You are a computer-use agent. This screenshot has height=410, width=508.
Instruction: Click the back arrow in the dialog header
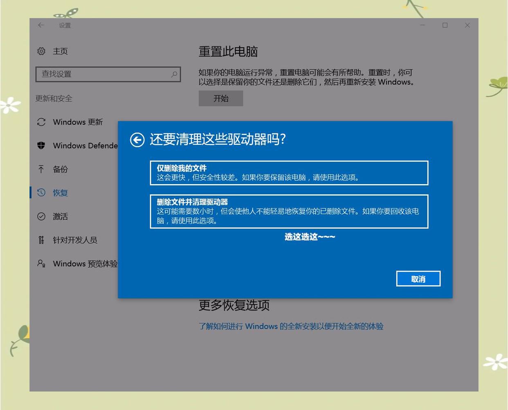pos(137,140)
